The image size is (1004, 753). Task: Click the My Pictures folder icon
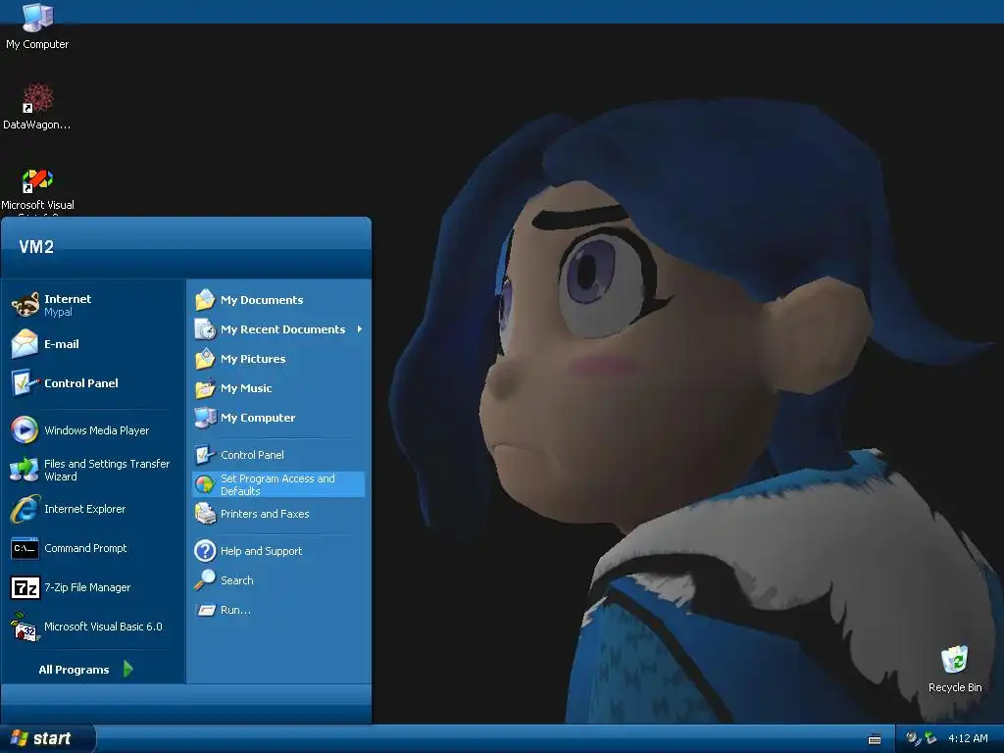click(205, 359)
